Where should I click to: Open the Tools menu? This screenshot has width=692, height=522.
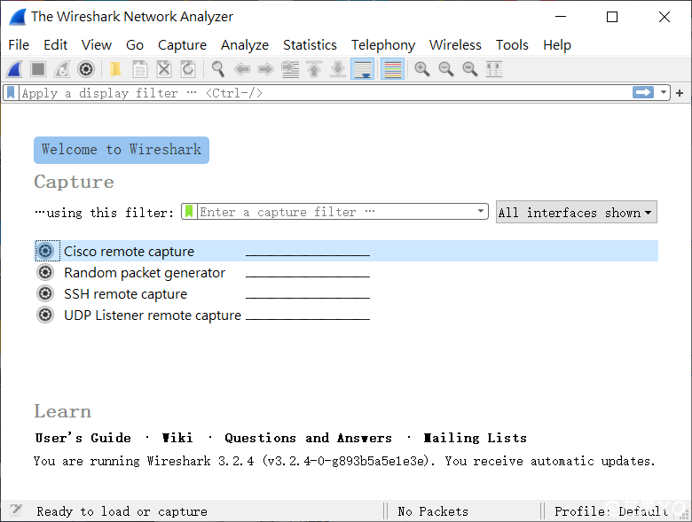[512, 45]
